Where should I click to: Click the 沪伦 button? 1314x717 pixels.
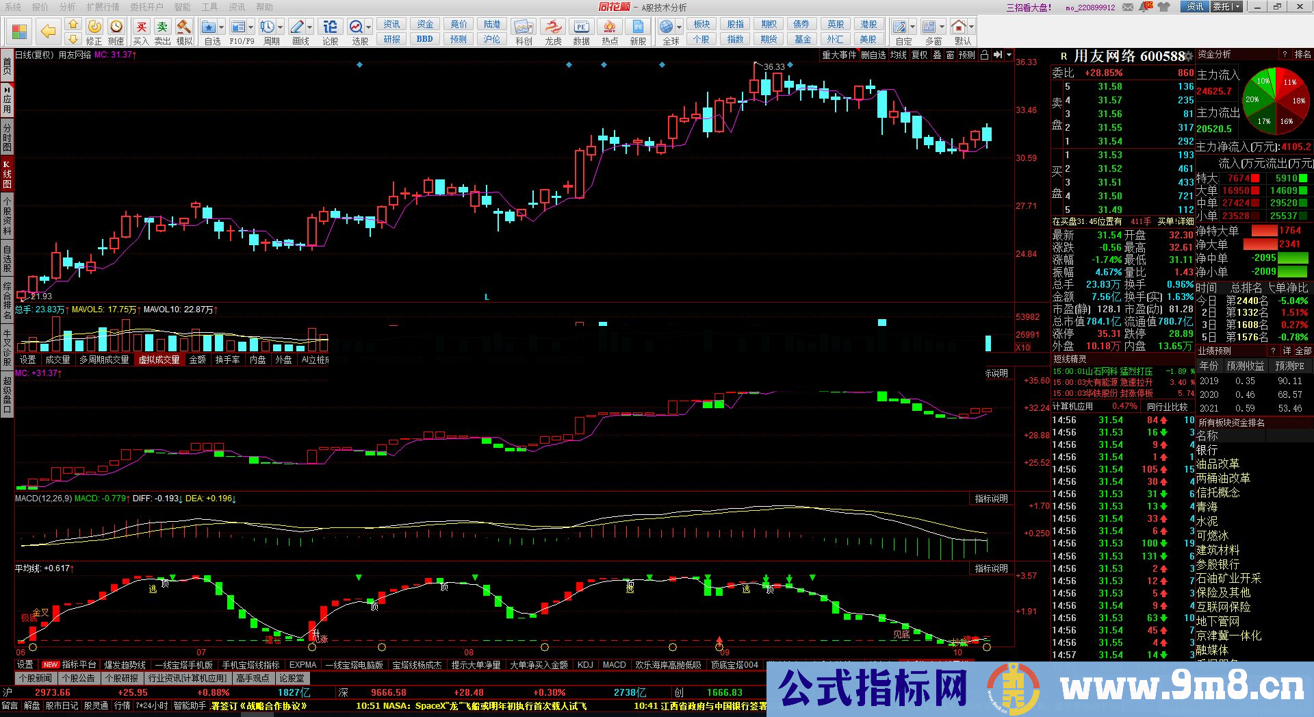492,39
